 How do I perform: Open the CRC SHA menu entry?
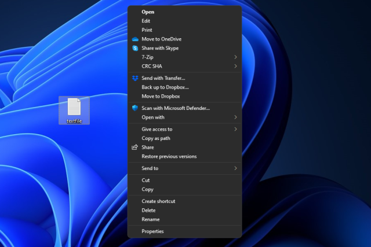[184, 66]
